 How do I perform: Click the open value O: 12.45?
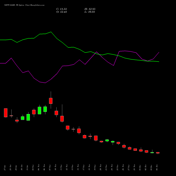[62, 12]
